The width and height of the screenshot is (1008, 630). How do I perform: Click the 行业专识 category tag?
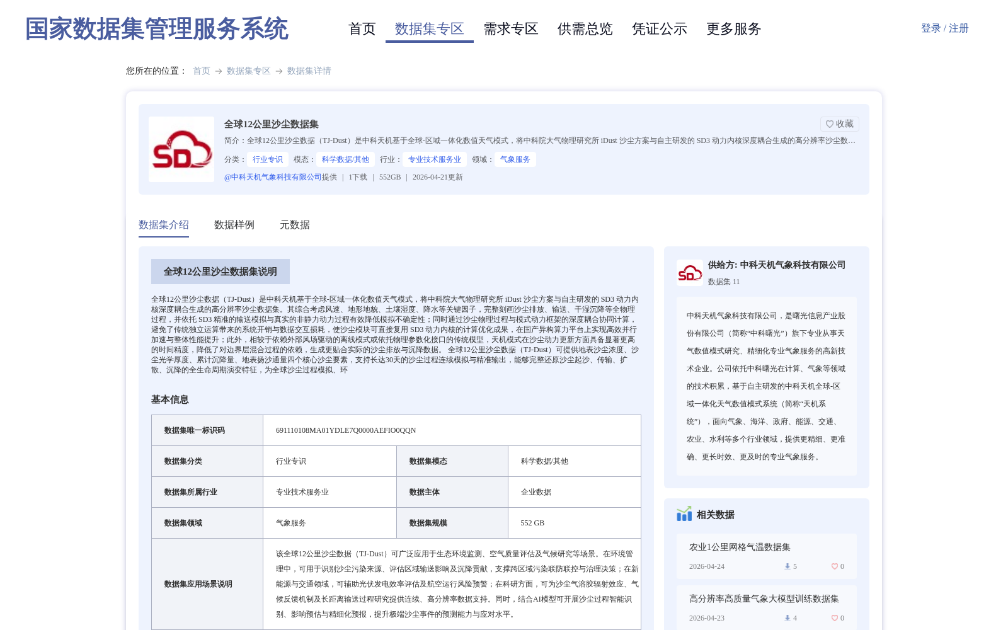tap(268, 159)
